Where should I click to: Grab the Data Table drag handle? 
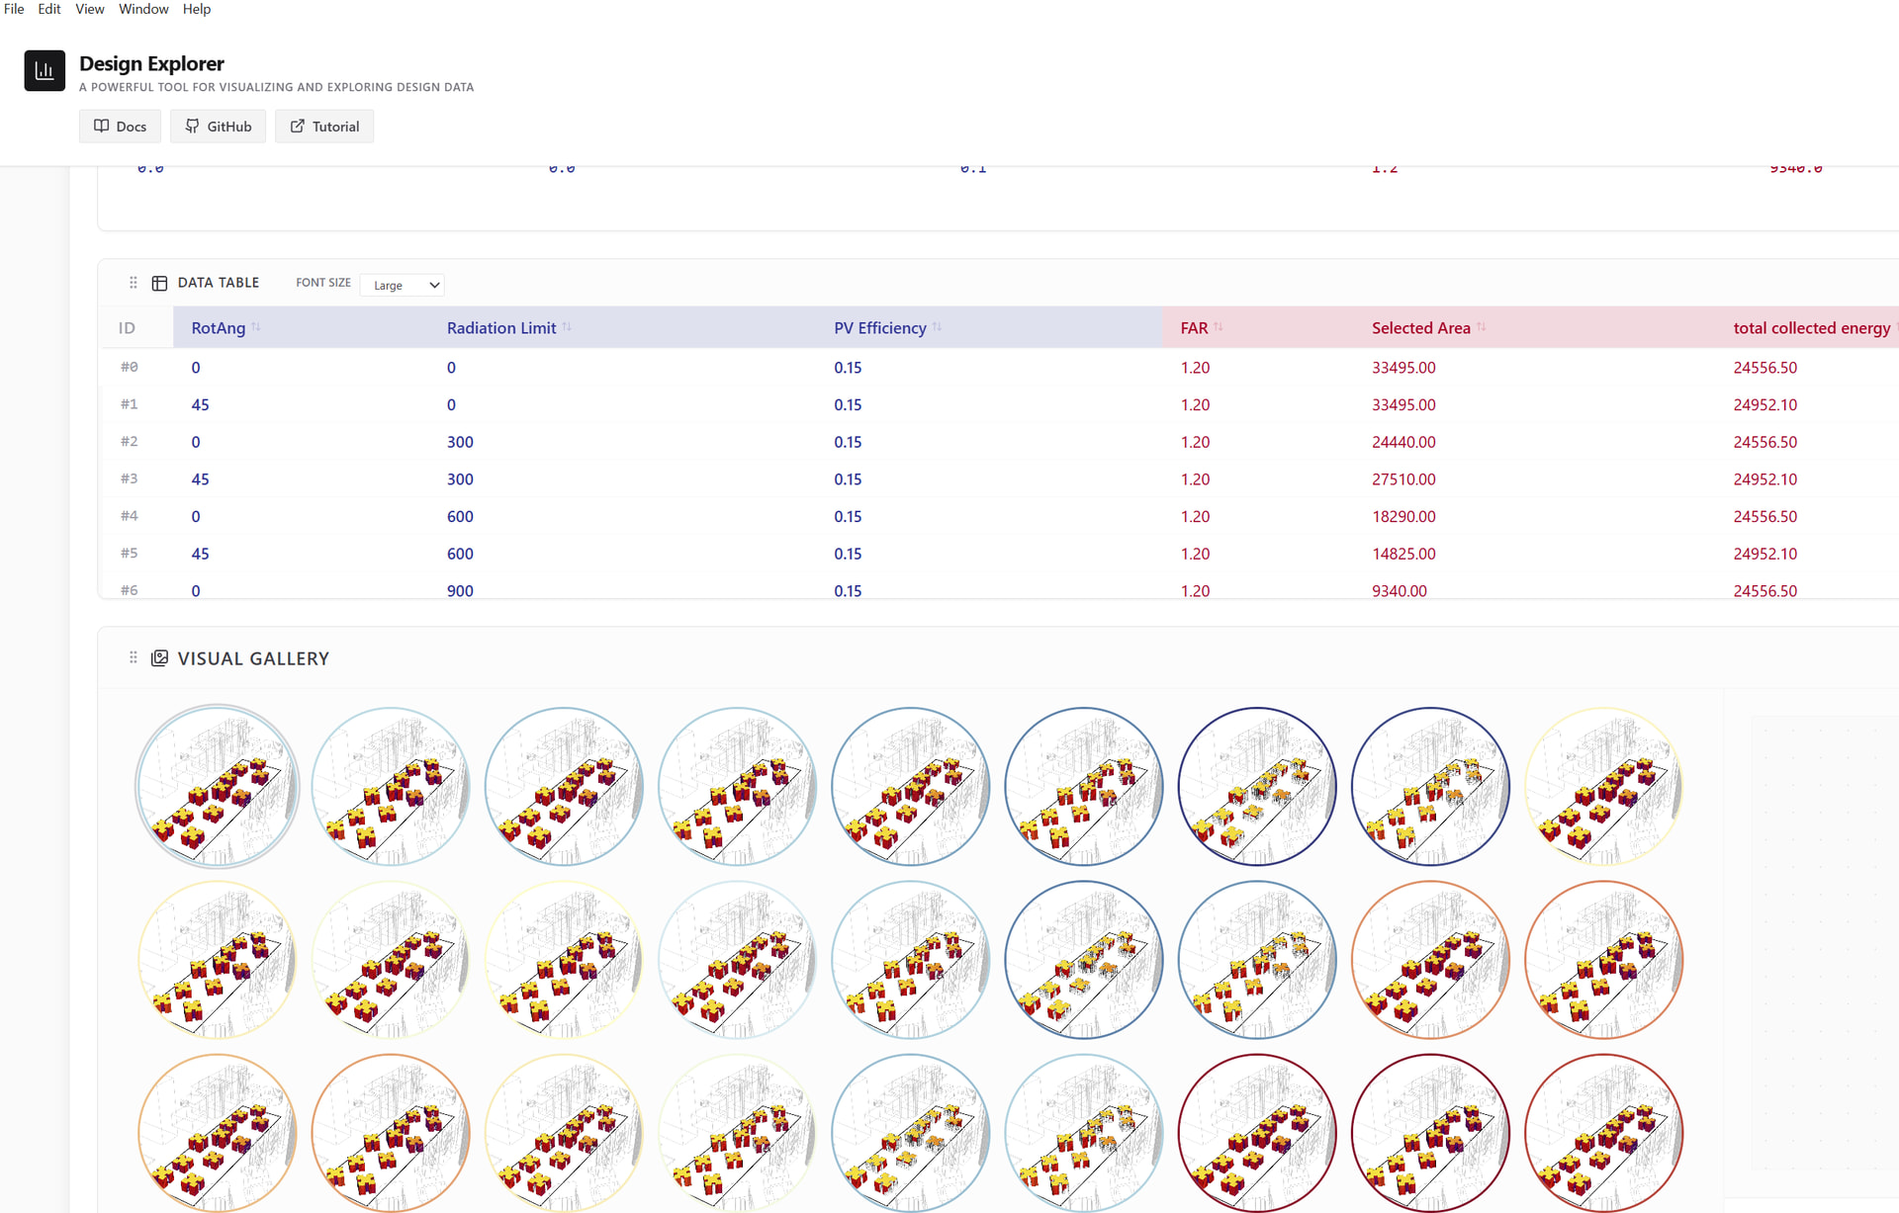[134, 283]
